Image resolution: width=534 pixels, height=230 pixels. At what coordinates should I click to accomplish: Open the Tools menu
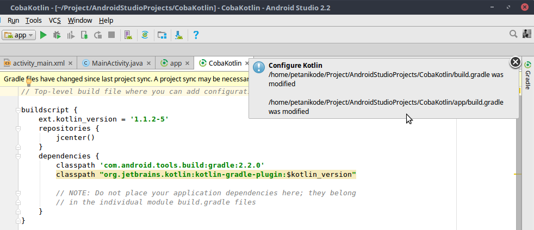pyautogui.click(x=34, y=21)
